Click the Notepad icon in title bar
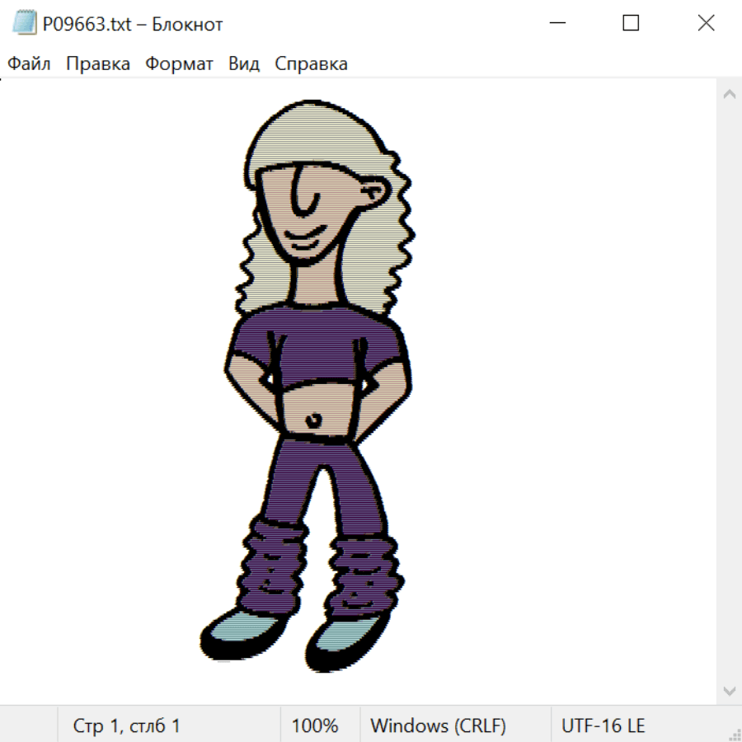 [25, 24]
